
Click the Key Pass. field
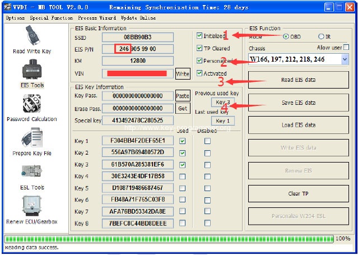tap(138, 96)
